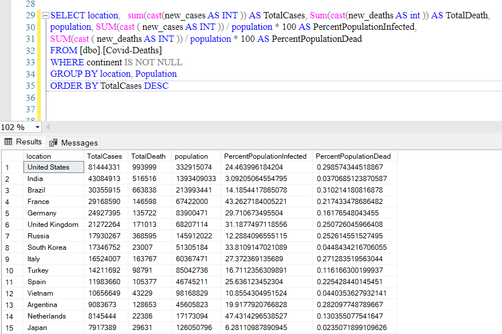Click the report icon on the Messages tab
The width and height of the screenshot is (502, 334).
pos(53,142)
